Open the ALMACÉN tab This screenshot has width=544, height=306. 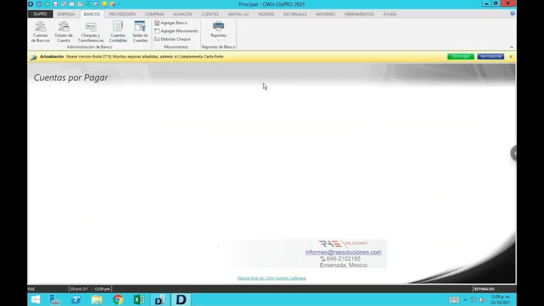(x=182, y=14)
